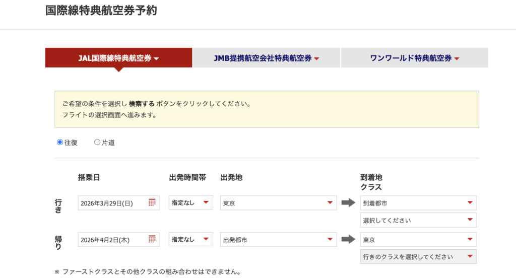Image resolution: width=516 pixels, height=280 pixels.
Task: Switch to ワンワールド特典航空券 tab
Action: (x=414, y=58)
